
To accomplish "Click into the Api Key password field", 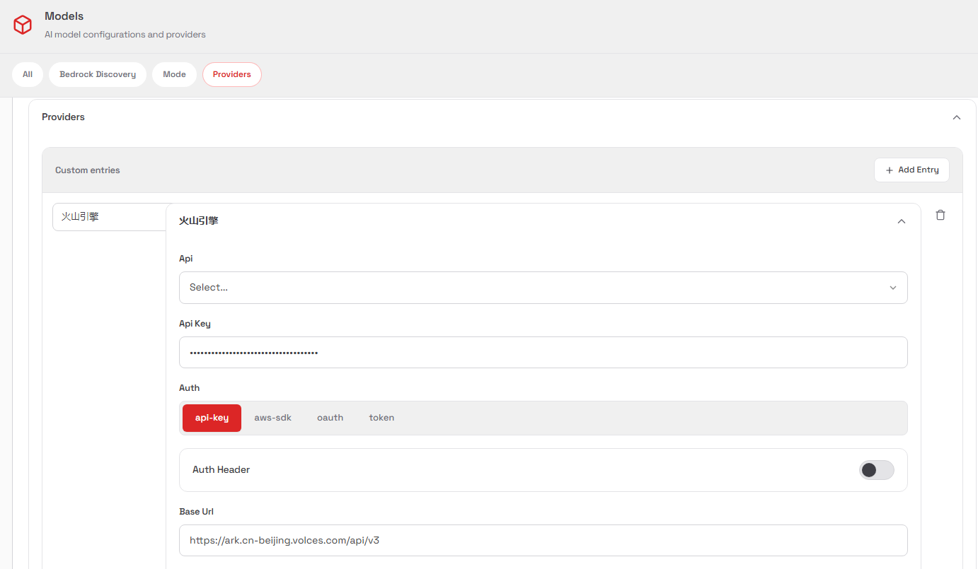I will (543, 352).
